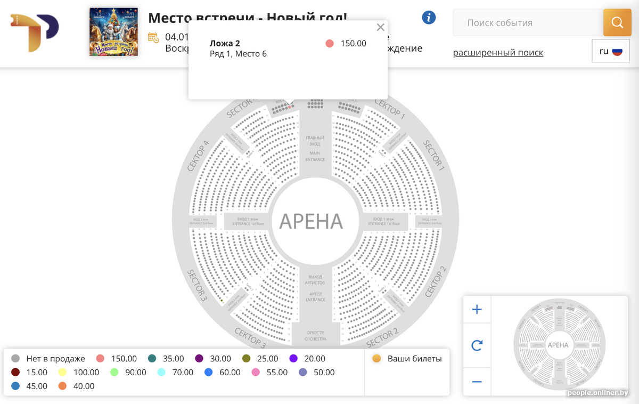Click the Ваши билеты legend marker
Screen dimensions: 639x404
point(376,359)
